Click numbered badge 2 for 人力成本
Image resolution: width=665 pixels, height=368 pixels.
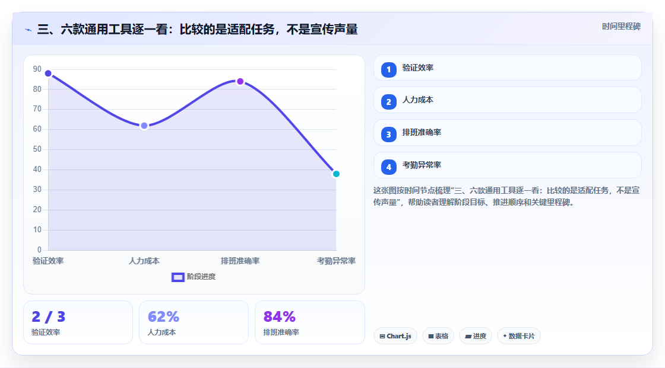tap(388, 102)
